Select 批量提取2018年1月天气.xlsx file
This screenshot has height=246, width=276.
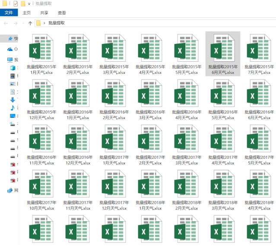(x=150, y=190)
